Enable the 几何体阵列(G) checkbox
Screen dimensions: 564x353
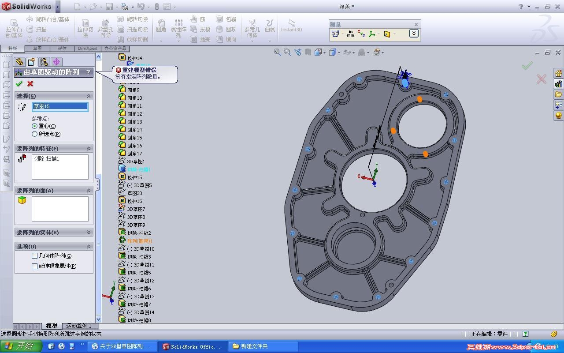click(34, 256)
